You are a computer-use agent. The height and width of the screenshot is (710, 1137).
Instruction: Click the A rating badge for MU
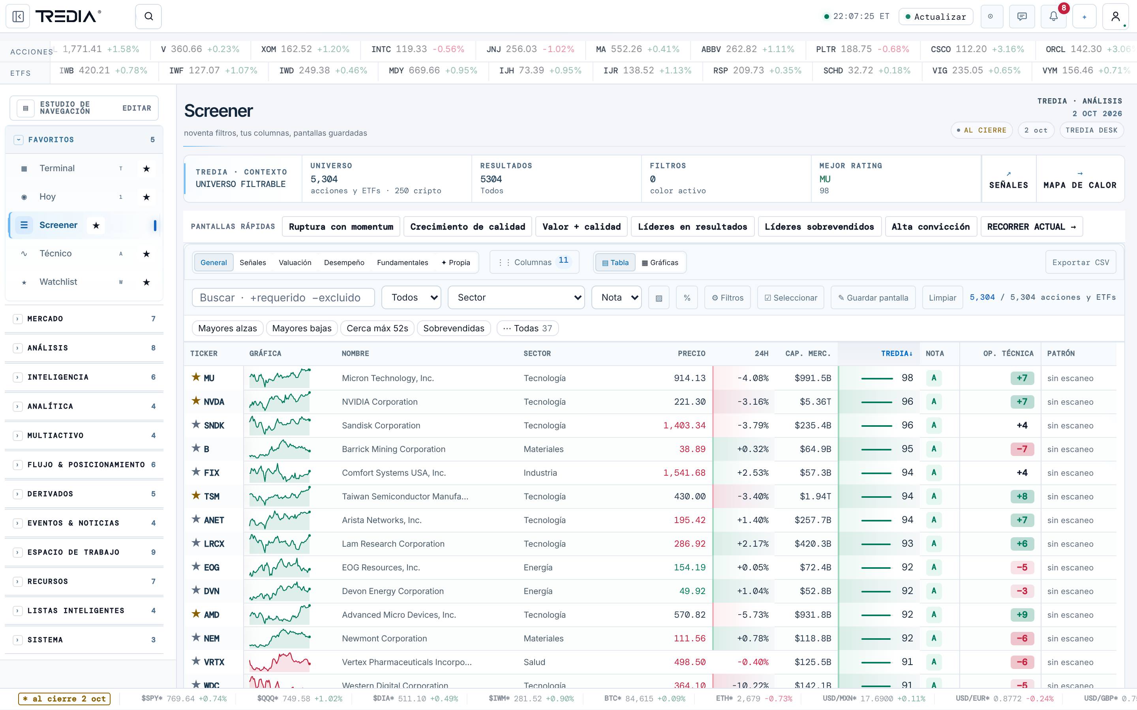(934, 378)
